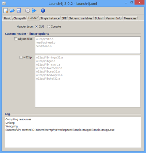Open the JRE tab
Screen dimensions: 146x153
tap(64, 18)
